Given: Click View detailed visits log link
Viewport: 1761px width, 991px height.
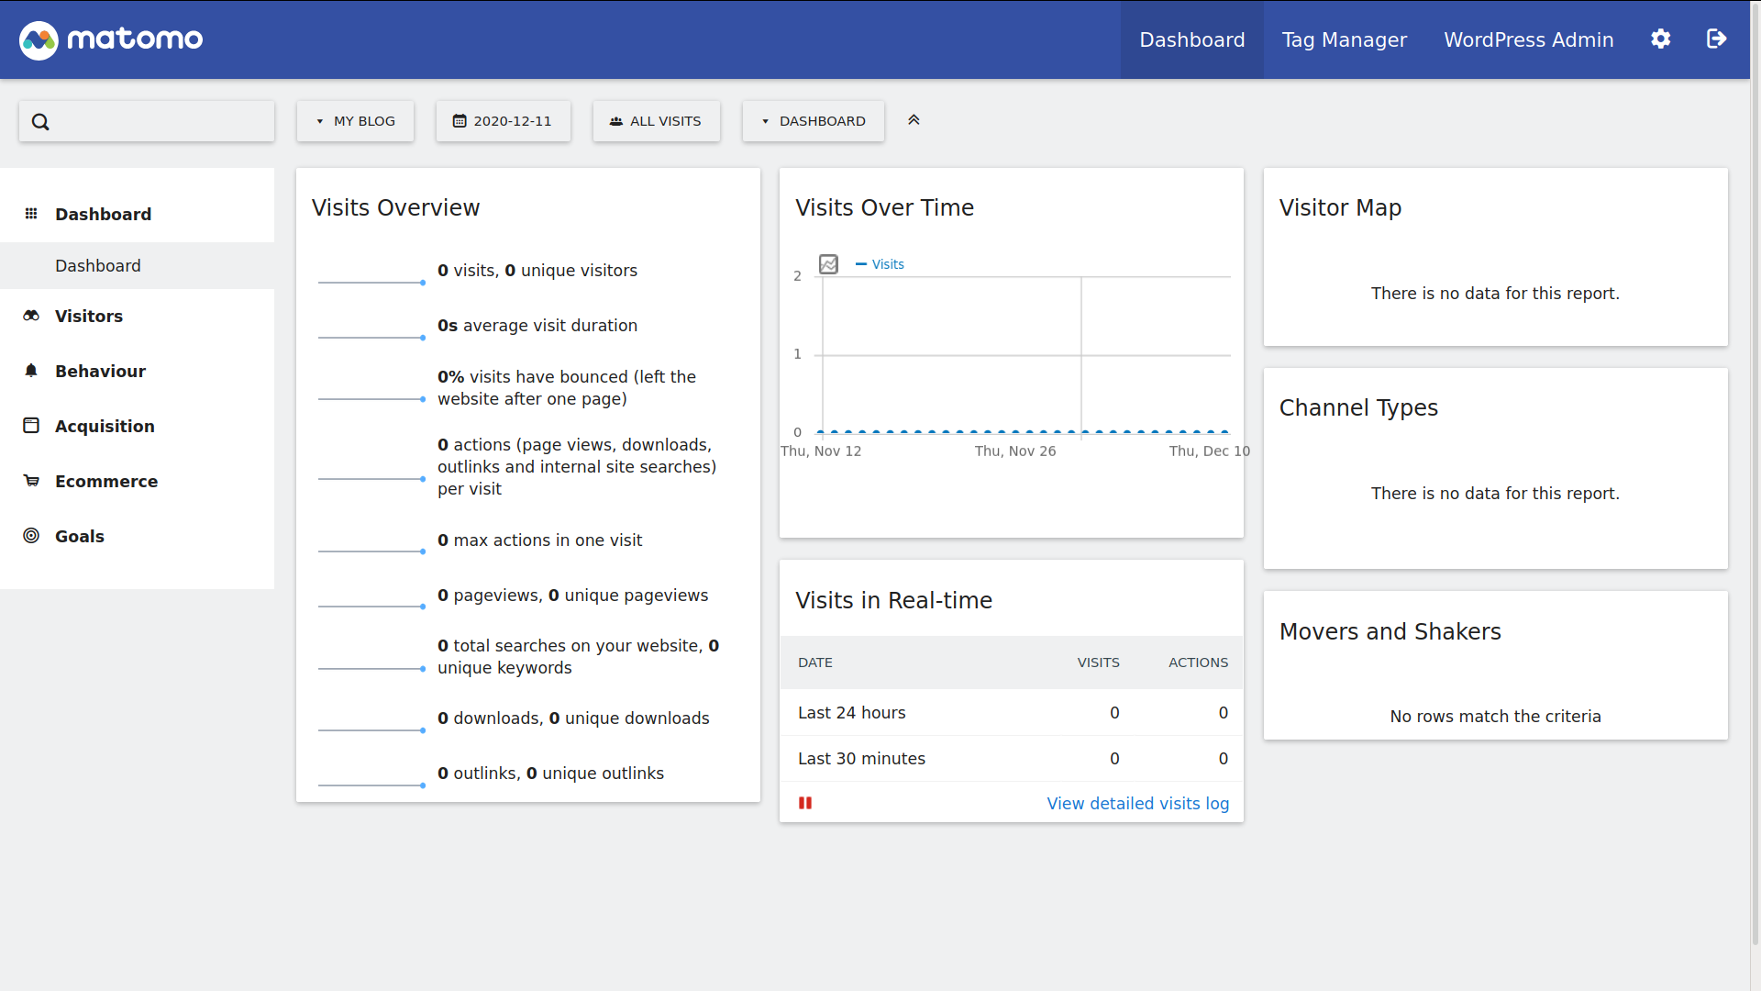Looking at the screenshot, I should coord(1137,803).
